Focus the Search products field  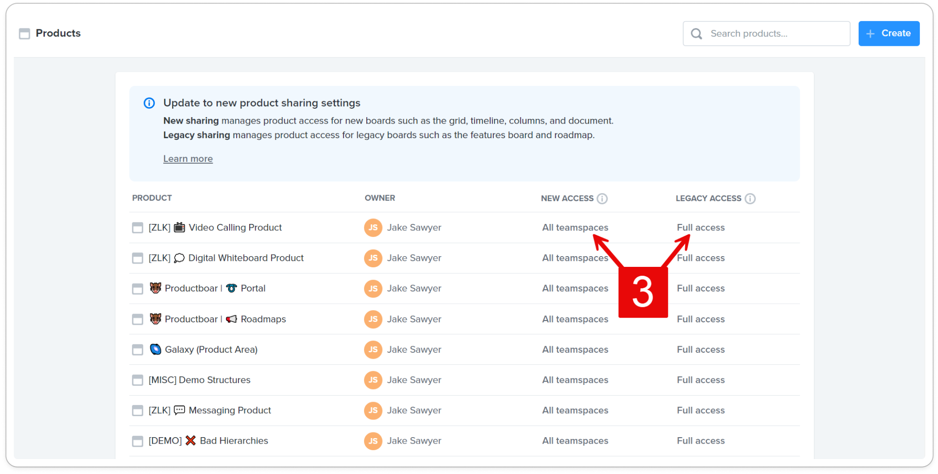[766, 34]
